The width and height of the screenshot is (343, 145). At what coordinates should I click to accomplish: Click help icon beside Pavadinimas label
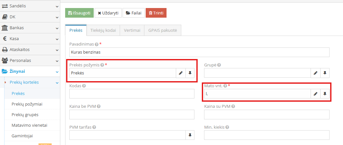click(97, 44)
